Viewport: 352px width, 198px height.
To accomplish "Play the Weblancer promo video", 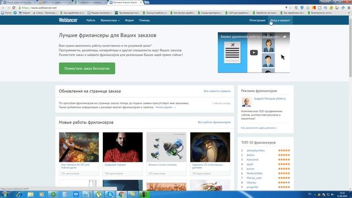I will point(254,53).
